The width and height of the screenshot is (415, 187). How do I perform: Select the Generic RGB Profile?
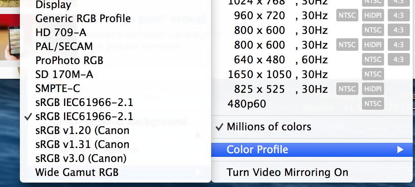tap(83, 18)
